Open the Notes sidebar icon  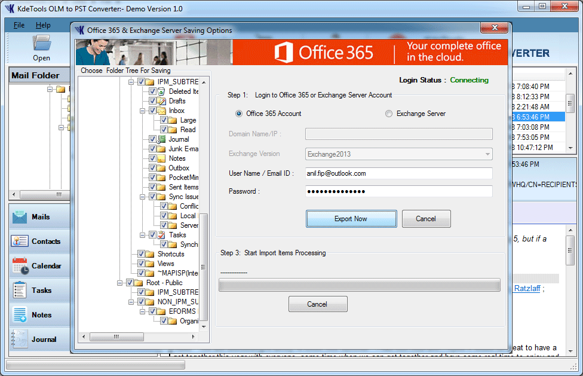click(x=19, y=314)
